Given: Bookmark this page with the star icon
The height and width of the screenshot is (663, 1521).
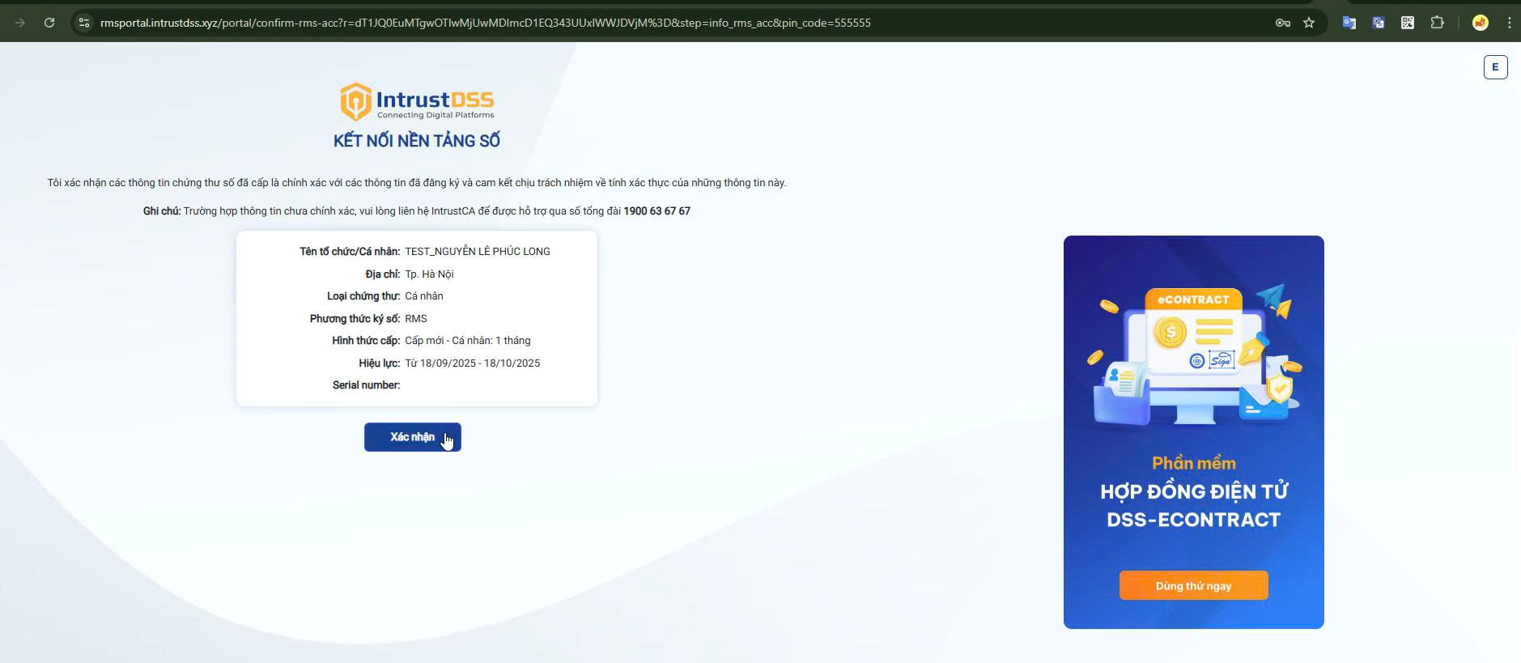Looking at the screenshot, I should [x=1309, y=23].
